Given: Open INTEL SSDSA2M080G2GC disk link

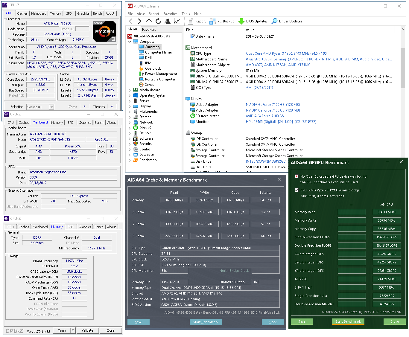Looking at the screenshot, I should tap(266, 161).
